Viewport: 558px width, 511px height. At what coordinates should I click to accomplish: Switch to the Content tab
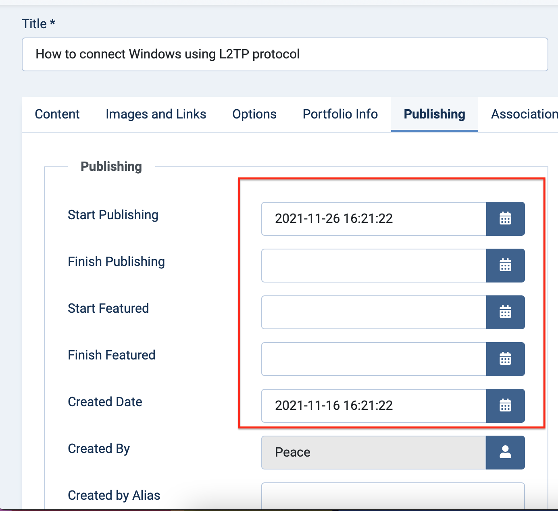[x=57, y=114]
